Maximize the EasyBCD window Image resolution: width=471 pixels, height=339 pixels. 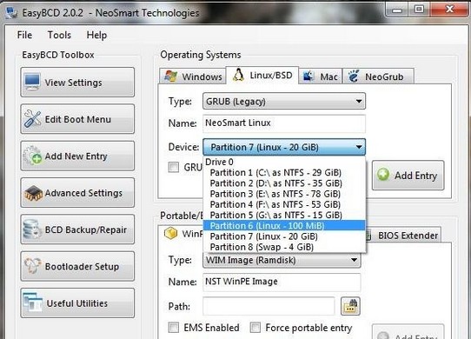[x=419, y=10]
